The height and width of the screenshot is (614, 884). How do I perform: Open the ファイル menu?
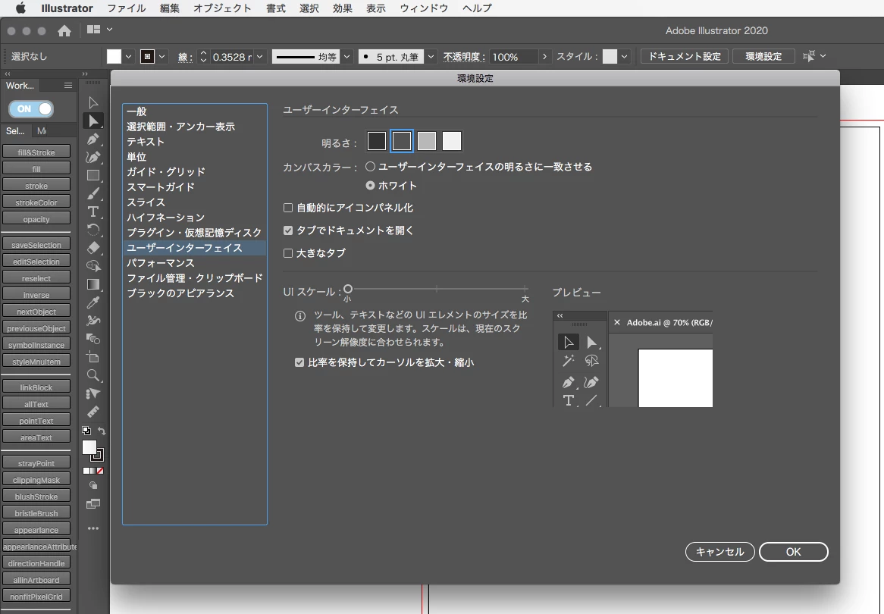click(x=127, y=8)
